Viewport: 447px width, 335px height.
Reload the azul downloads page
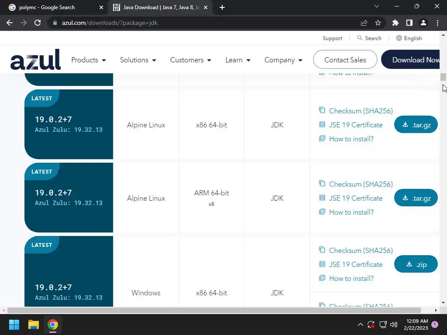click(x=38, y=23)
